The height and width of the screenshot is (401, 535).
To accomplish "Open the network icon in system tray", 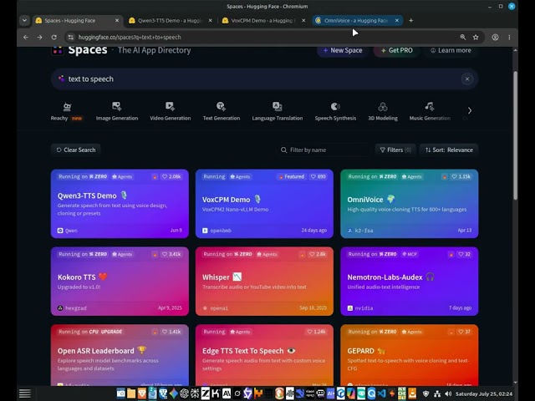I will coord(437,393).
